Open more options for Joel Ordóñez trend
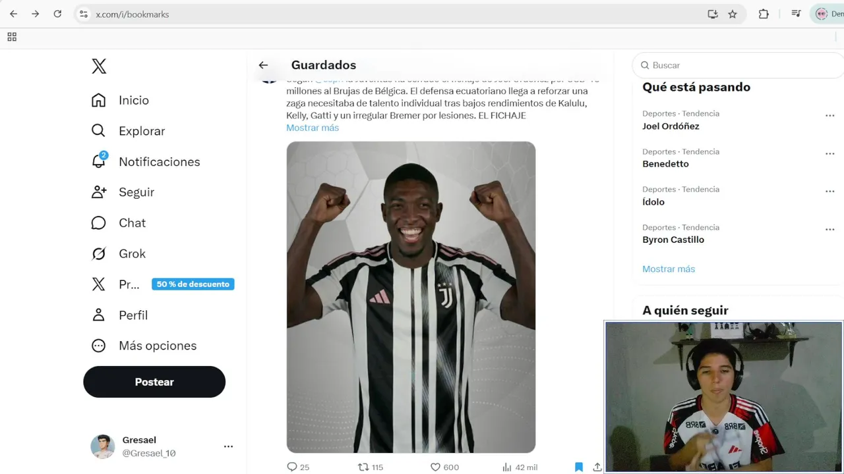Screen dimensions: 844x474 pyautogui.click(x=829, y=116)
